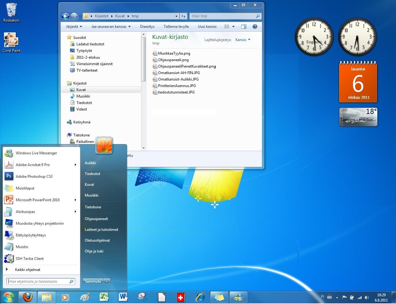Open SSH Tectia Client in Start menu
The width and height of the screenshot is (396, 304).
tap(41, 258)
